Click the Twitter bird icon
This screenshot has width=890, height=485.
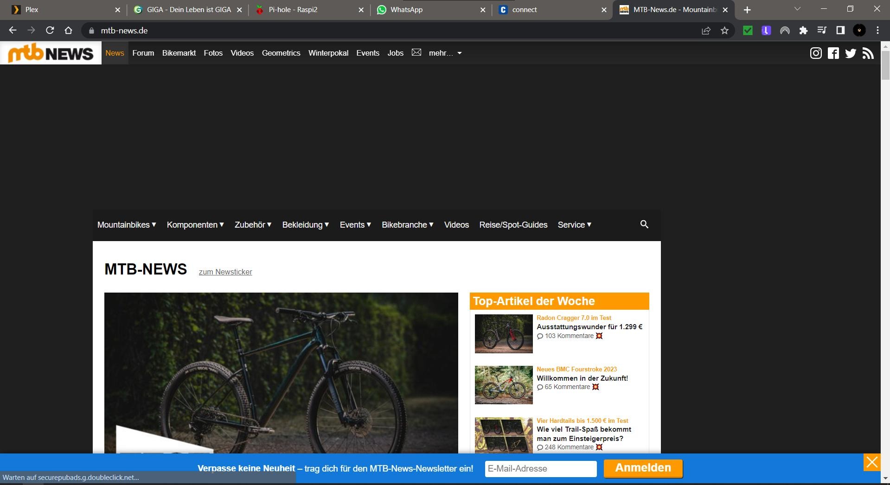click(x=851, y=53)
